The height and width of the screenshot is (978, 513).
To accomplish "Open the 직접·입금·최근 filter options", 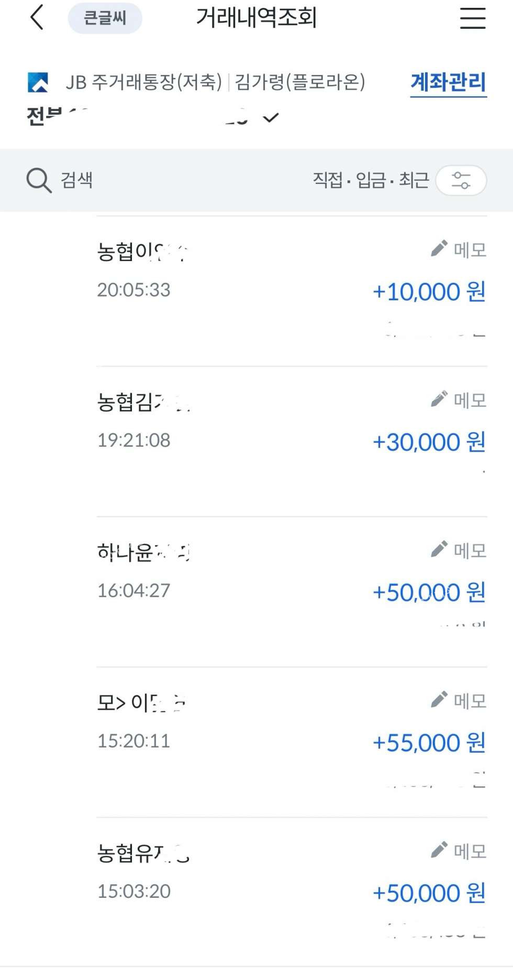I will coord(371,180).
